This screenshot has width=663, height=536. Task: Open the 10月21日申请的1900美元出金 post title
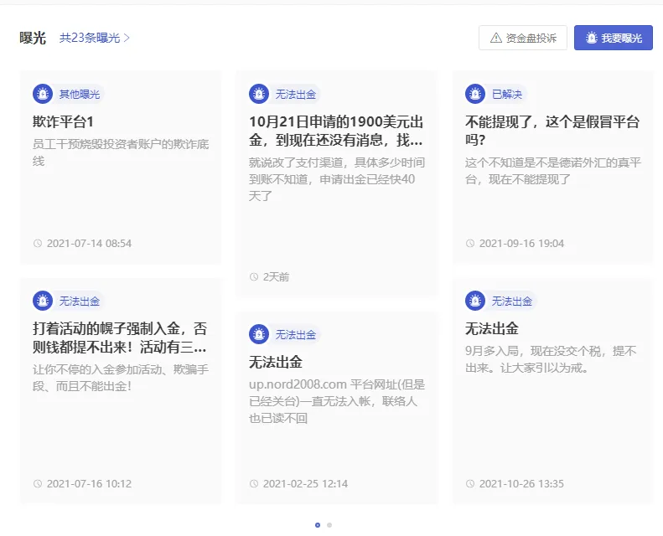pyautogui.click(x=336, y=131)
